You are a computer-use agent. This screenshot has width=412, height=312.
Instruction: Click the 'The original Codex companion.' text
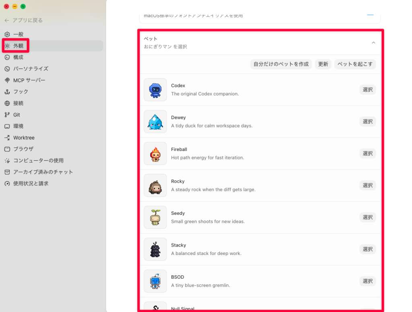click(205, 94)
